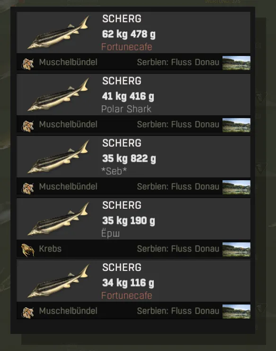Click the mussel bait icon in last entry
Viewport: 276px width, 351px height.
tap(28, 312)
